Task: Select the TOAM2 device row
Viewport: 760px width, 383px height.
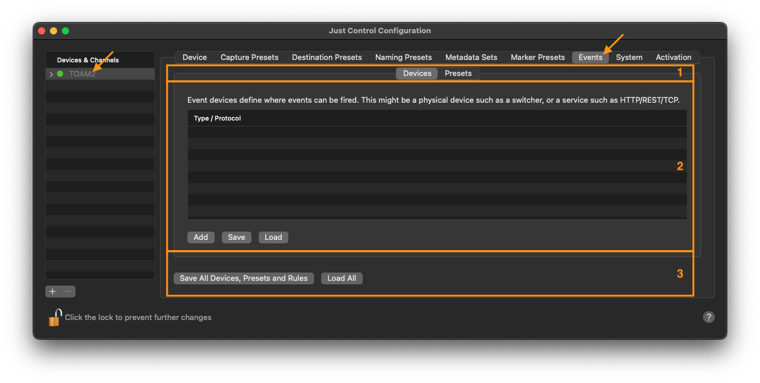Action: (x=100, y=74)
